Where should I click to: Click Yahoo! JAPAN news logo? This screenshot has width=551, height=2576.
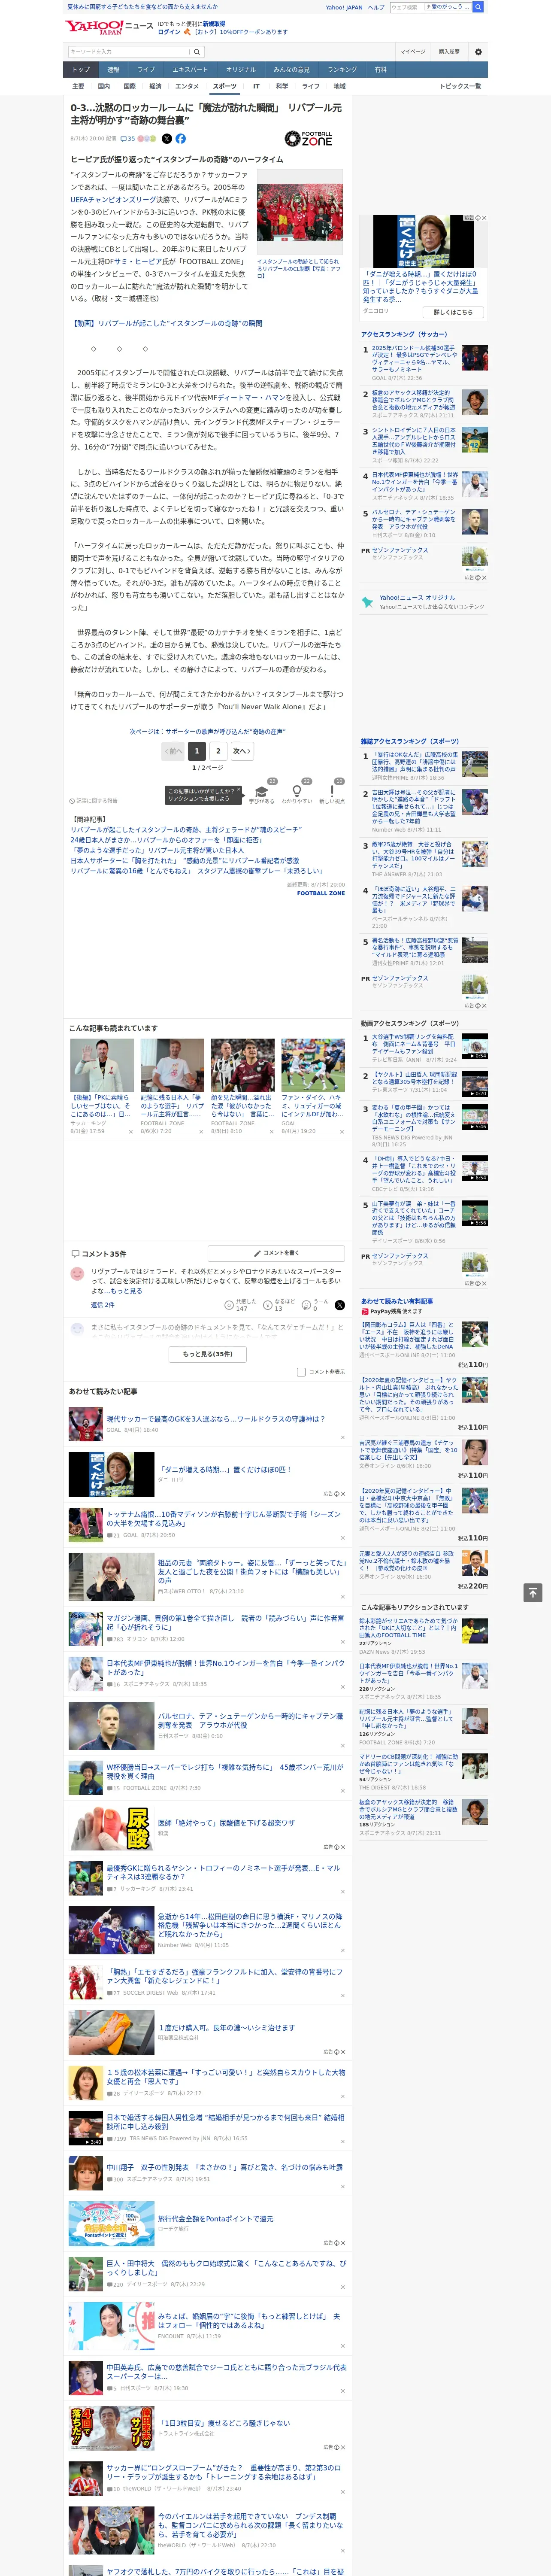(x=109, y=27)
